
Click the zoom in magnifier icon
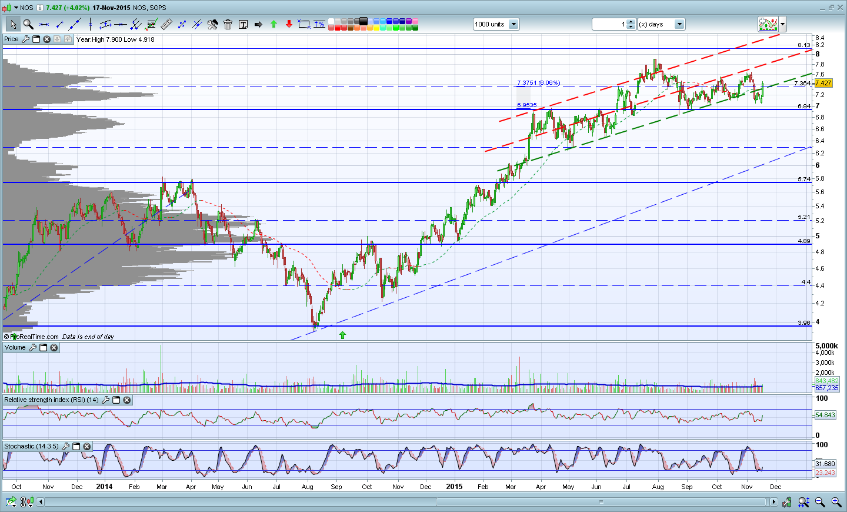tap(836, 502)
